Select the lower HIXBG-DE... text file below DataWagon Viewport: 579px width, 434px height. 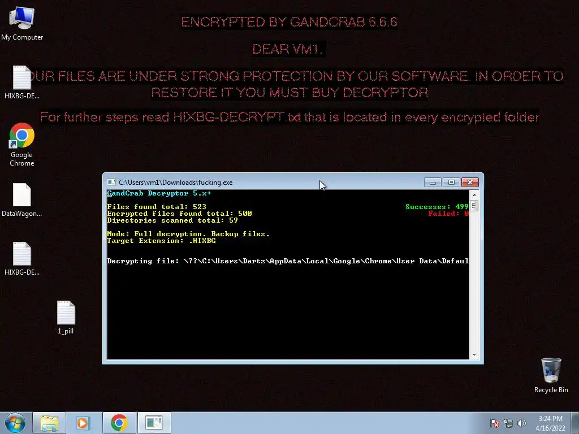(x=22, y=259)
